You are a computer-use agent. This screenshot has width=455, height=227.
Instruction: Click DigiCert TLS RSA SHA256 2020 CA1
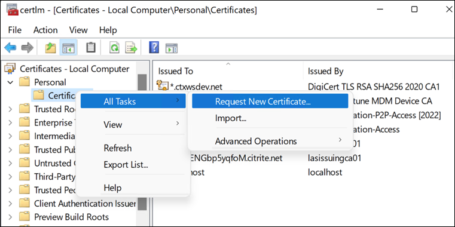(374, 87)
